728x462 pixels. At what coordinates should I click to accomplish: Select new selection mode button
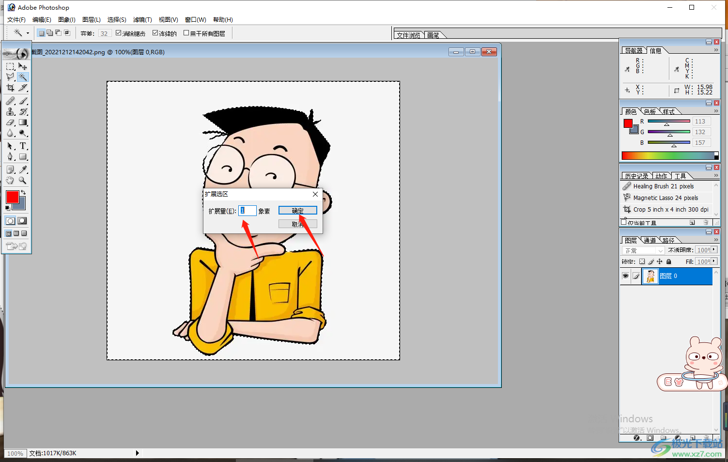41,33
